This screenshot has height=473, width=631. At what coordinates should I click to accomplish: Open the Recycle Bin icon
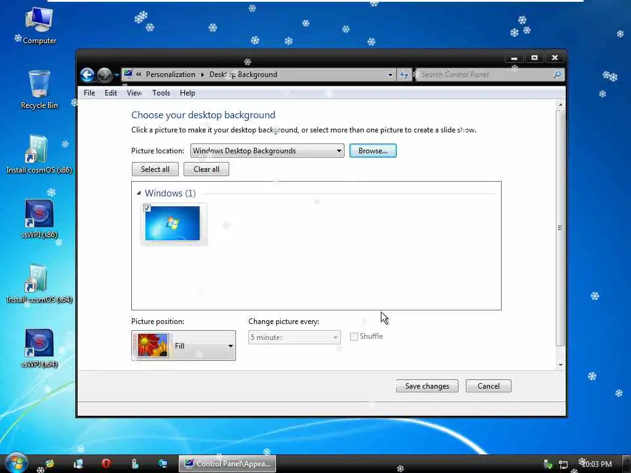pos(39,89)
